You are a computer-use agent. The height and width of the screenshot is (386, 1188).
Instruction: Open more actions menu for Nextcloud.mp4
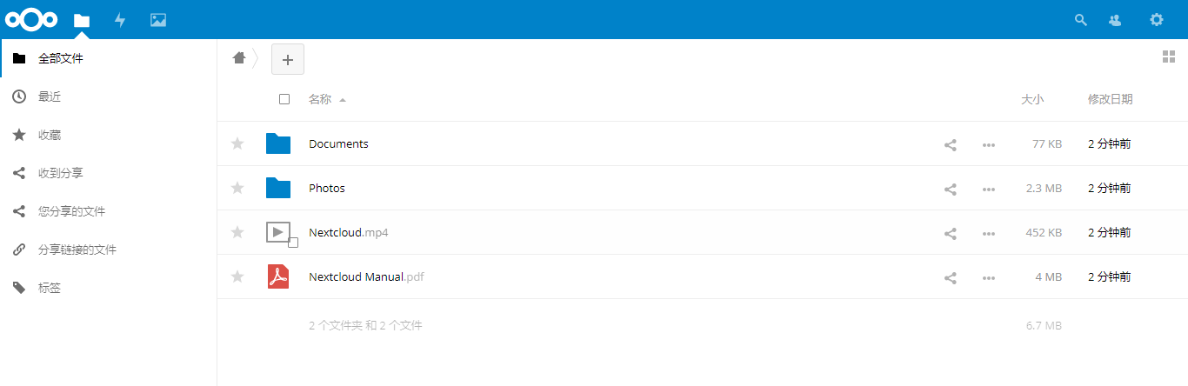(x=989, y=233)
